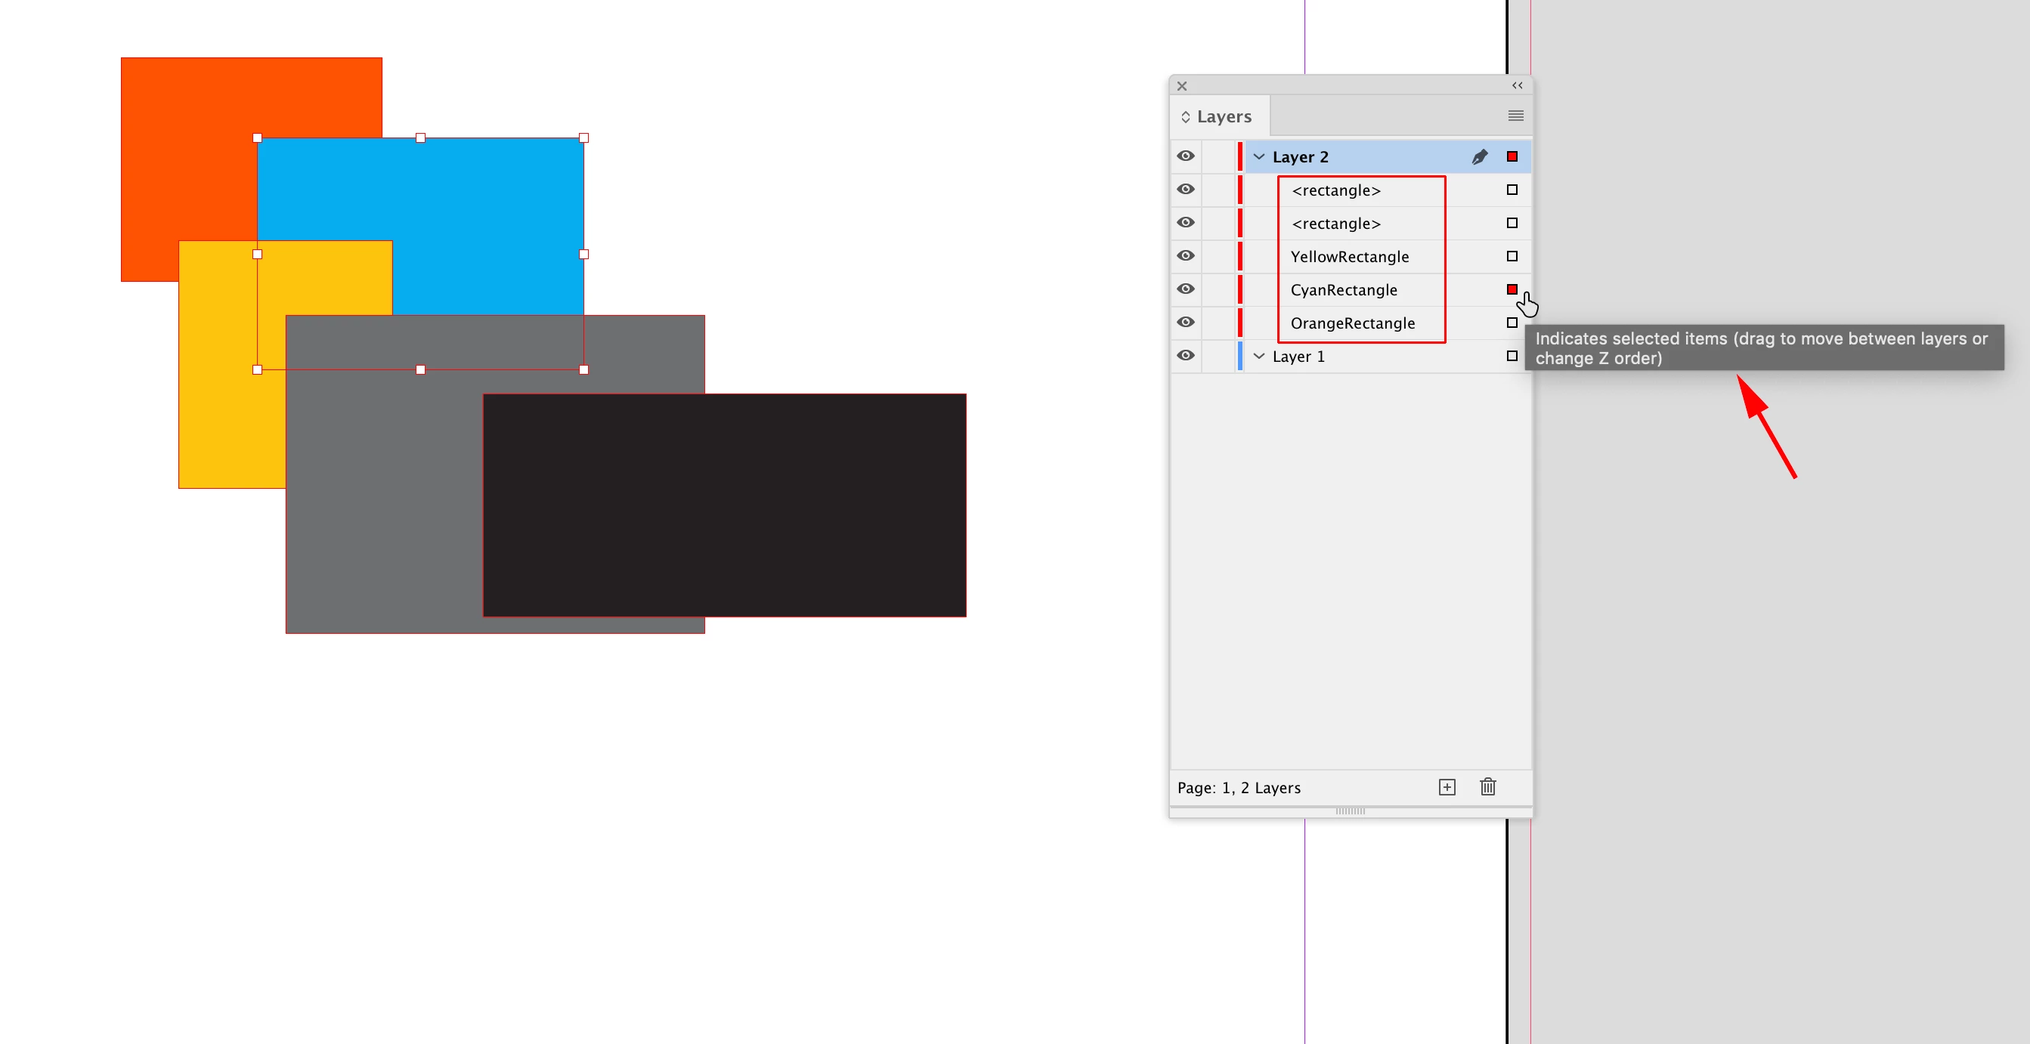This screenshot has width=2030, height=1044.
Task: Collapse the panel using the double-arrow icon
Action: [1517, 85]
